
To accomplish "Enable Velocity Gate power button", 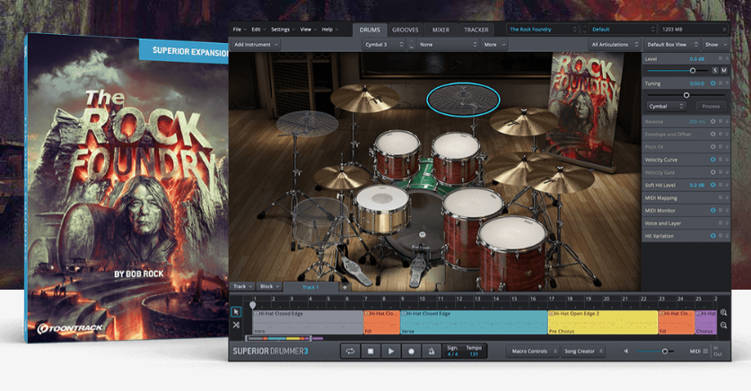I will [712, 172].
